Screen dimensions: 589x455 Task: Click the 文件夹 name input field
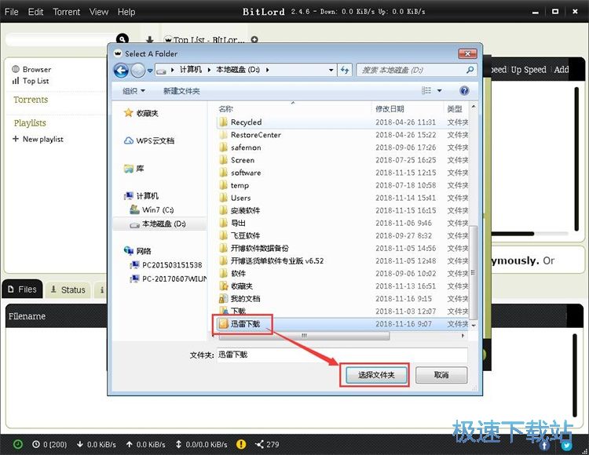pos(342,355)
